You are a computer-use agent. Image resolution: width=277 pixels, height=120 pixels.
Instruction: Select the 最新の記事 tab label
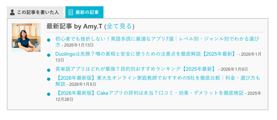pos(87,12)
